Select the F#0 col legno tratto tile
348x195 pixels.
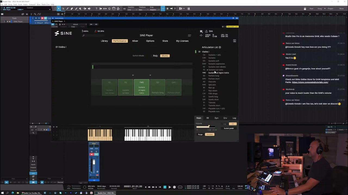[142, 87]
